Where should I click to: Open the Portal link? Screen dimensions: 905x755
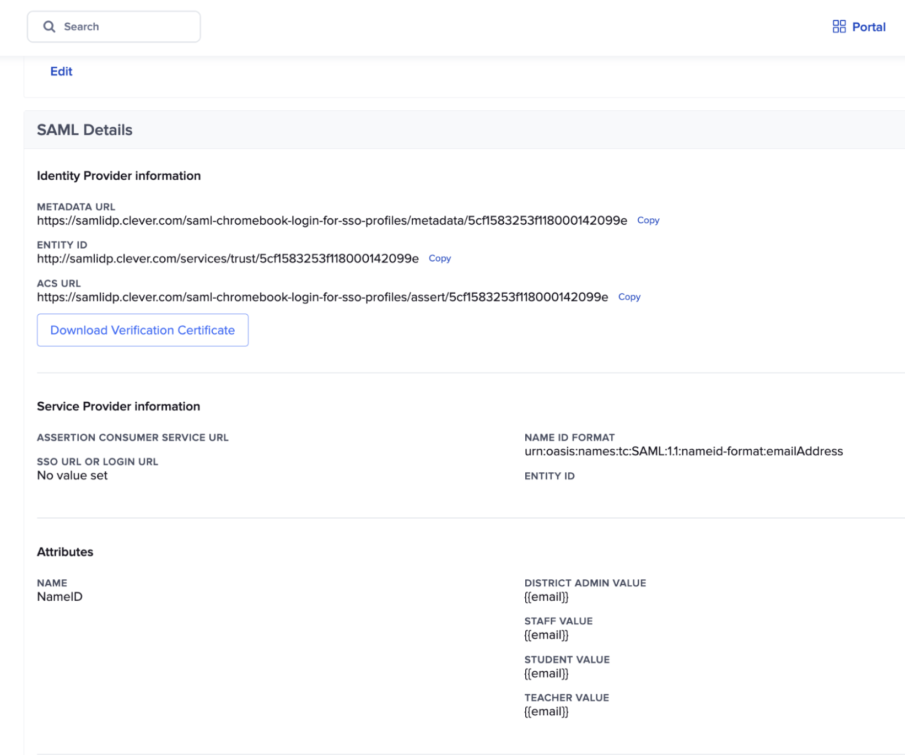tap(868, 26)
